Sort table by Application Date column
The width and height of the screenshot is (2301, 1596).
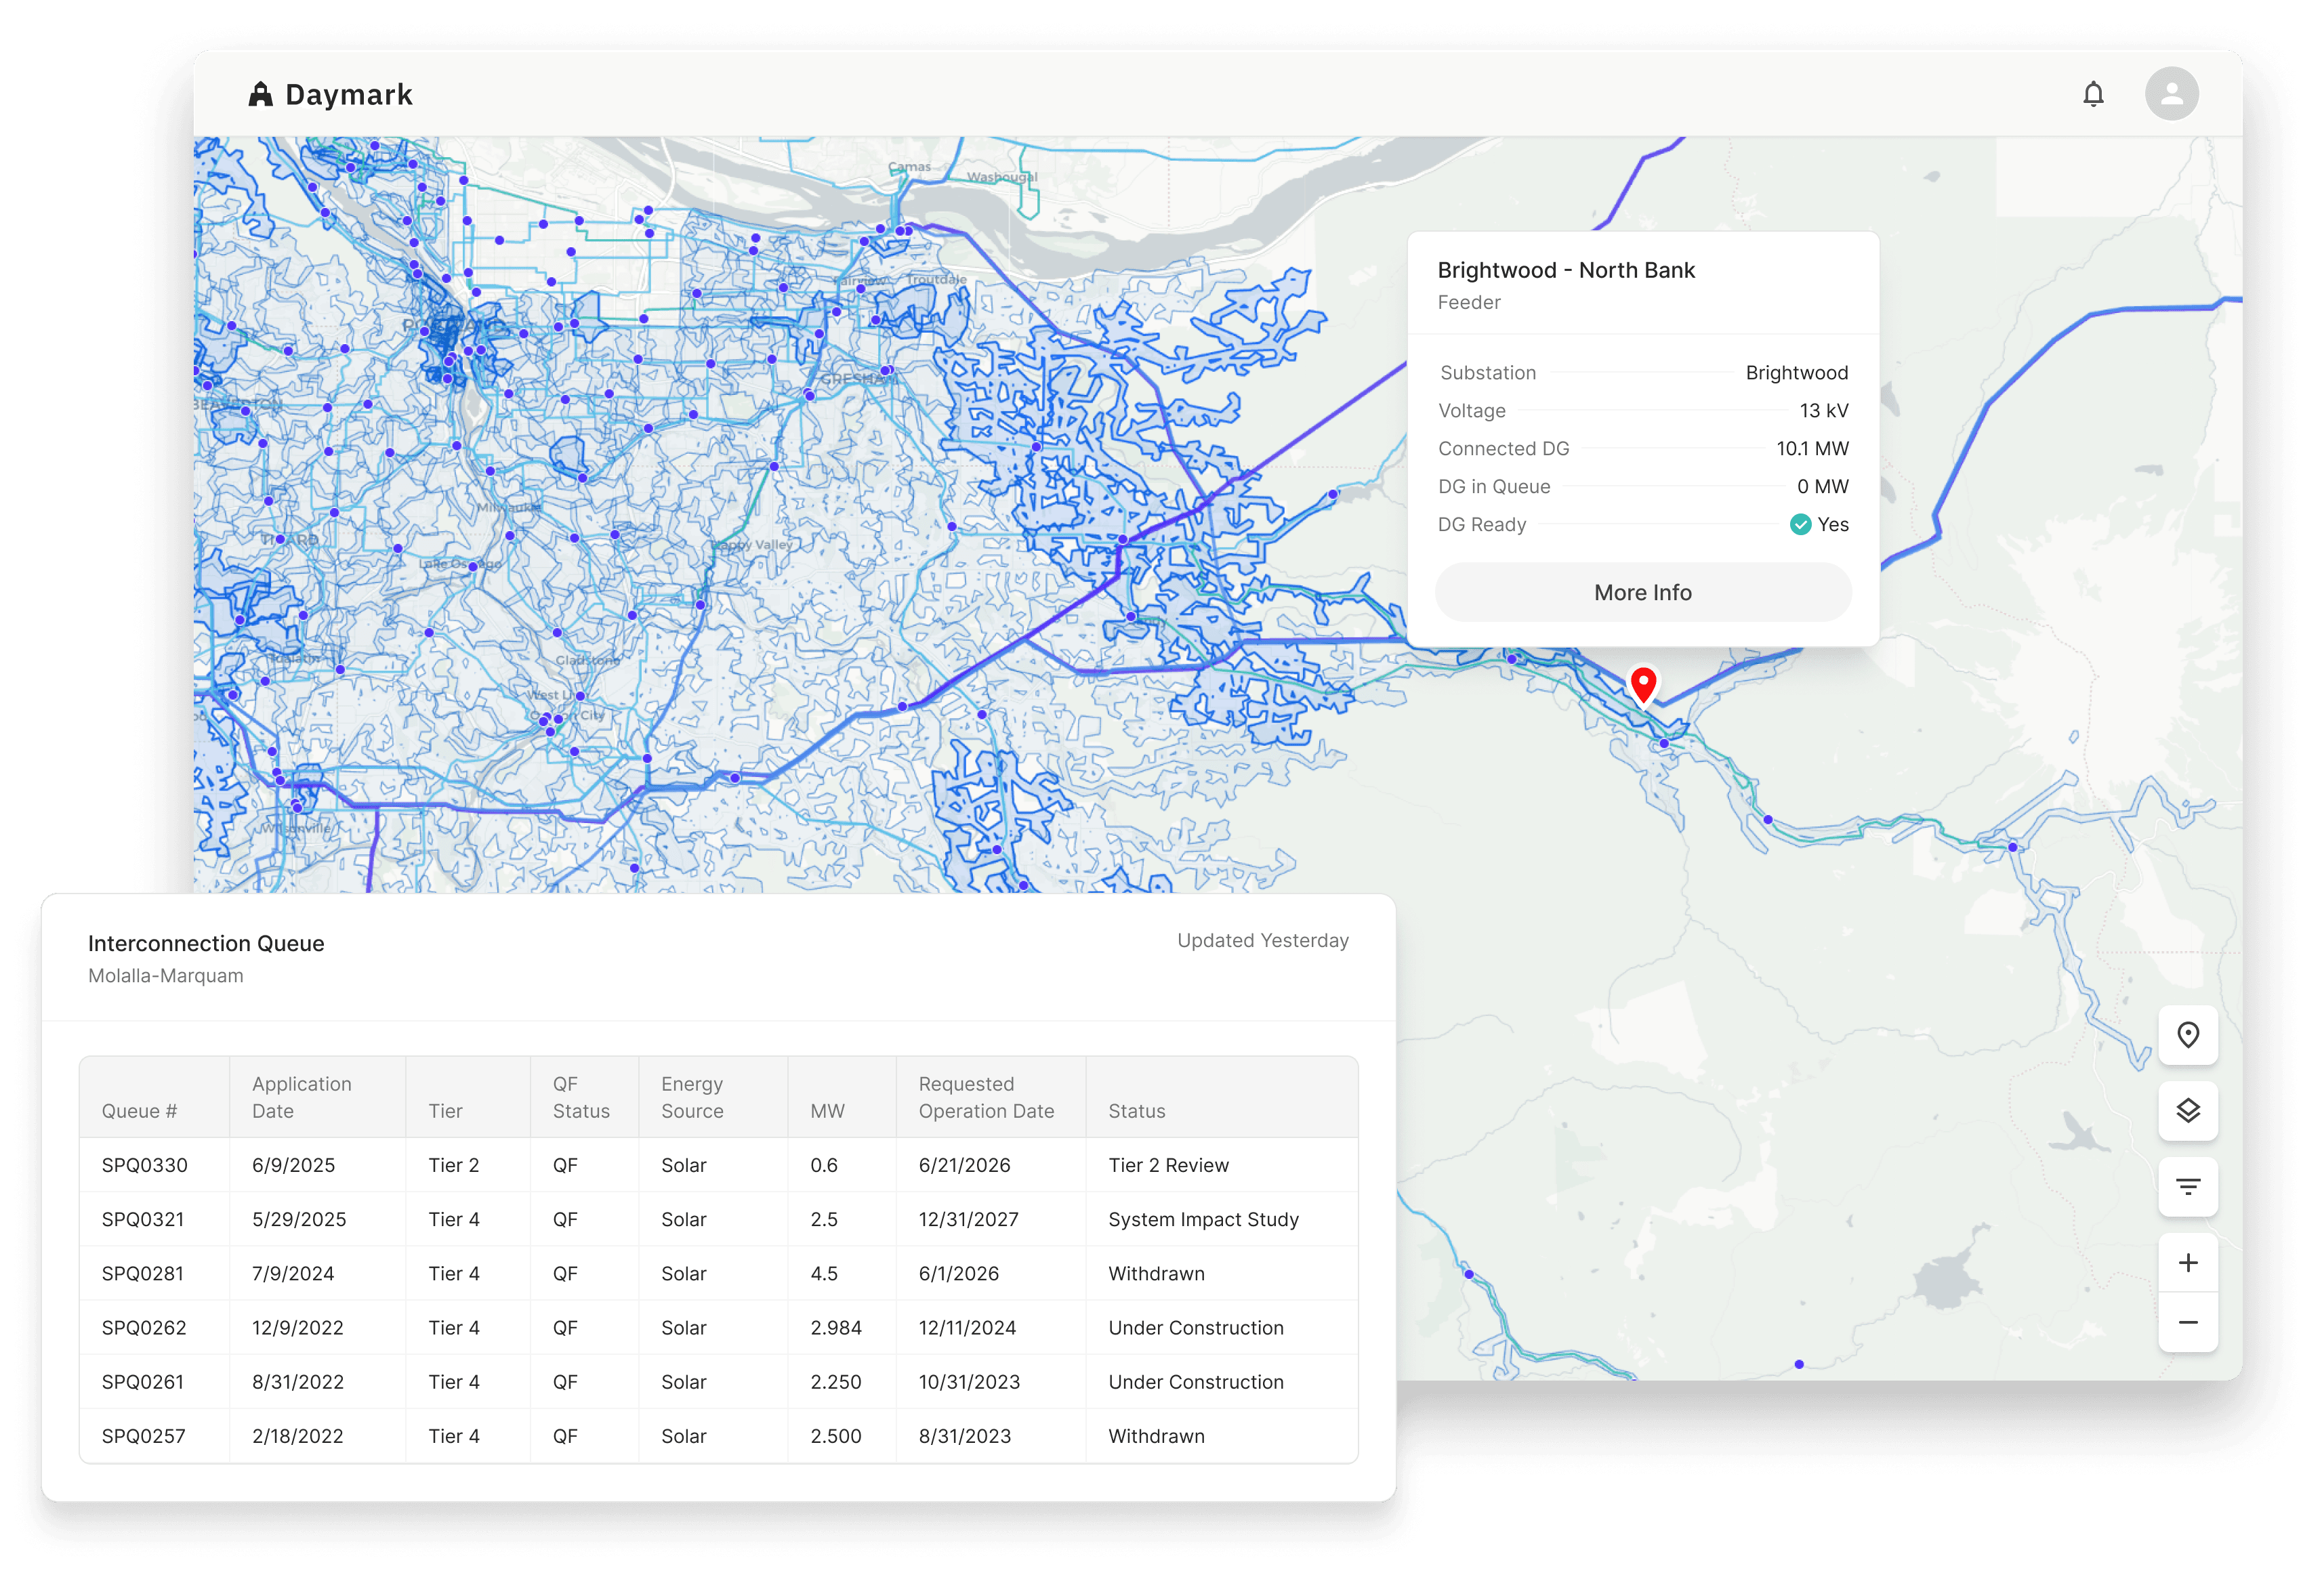[302, 1096]
